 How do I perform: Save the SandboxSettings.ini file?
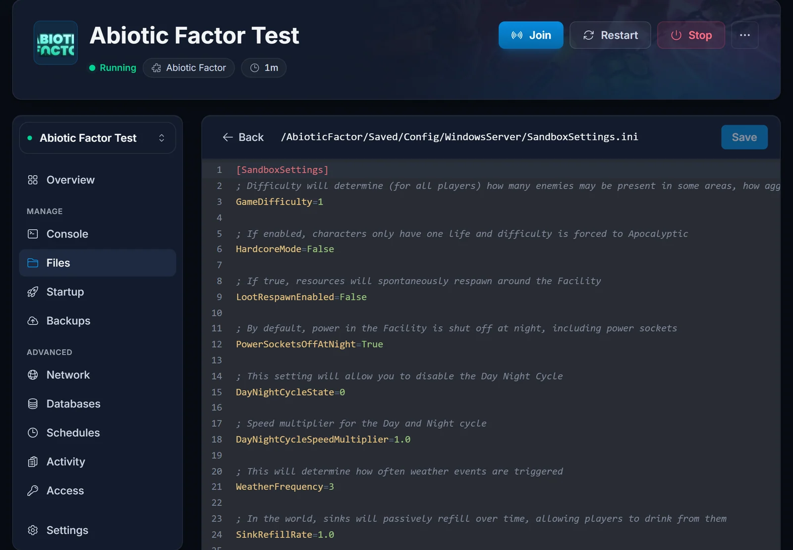pyautogui.click(x=744, y=137)
